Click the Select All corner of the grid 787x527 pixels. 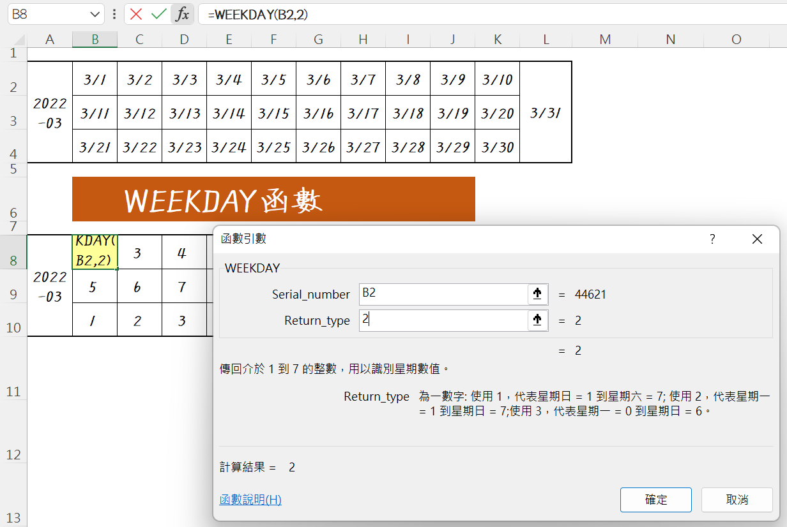(x=13, y=40)
